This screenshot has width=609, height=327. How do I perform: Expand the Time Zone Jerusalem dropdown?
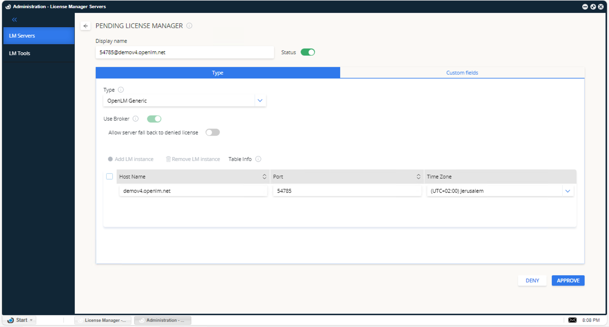pos(567,191)
